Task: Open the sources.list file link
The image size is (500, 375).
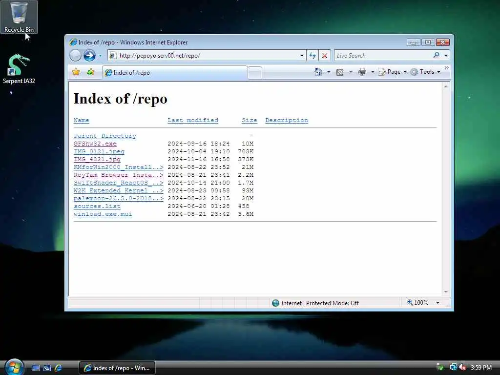Action: pyautogui.click(x=97, y=207)
